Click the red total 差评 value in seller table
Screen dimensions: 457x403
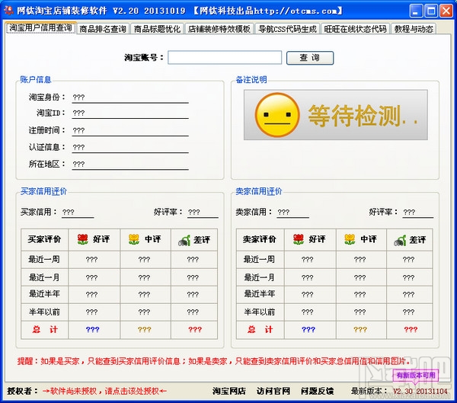[411, 330]
